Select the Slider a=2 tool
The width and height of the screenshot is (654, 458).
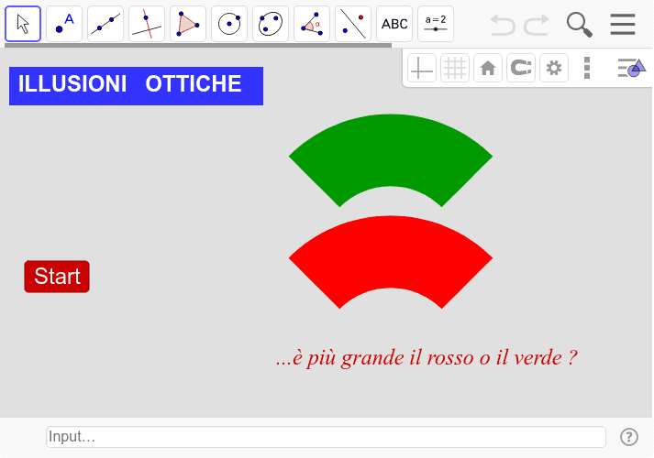pyautogui.click(x=436, y=24)
